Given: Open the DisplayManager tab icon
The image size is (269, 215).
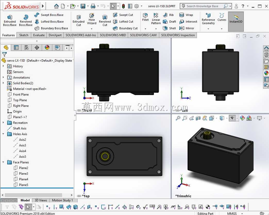Looking at the screenshot, I should click(47, 48).
